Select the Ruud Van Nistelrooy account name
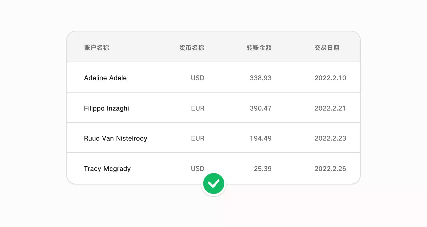This screenshot has height=227, width=427. click(115, 138)
